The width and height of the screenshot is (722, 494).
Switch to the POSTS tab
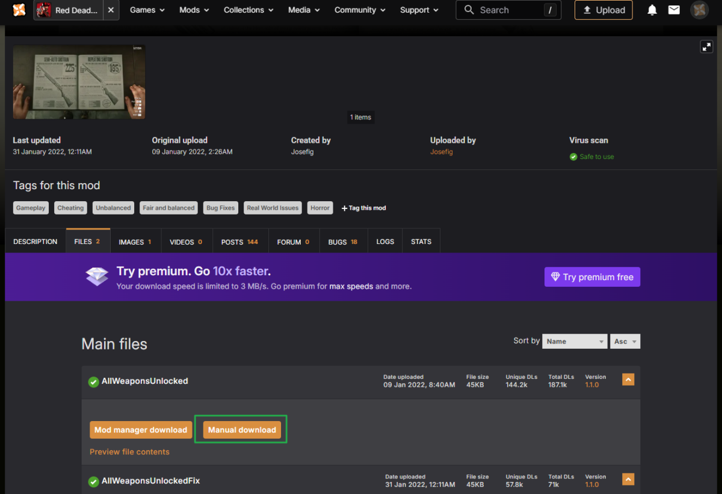239,242
